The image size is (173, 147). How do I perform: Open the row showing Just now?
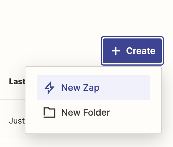[17, 121]
